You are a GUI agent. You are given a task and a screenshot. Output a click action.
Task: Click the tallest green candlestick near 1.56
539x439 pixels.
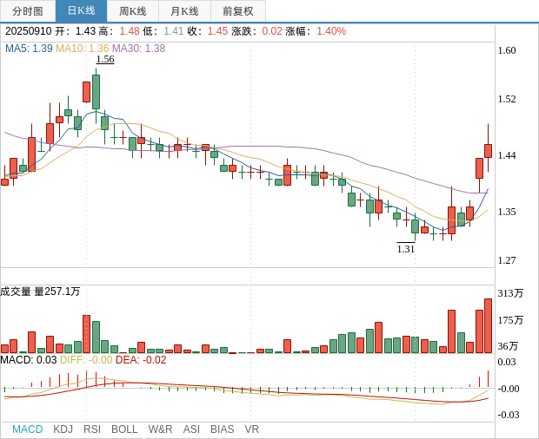(96, 92)
